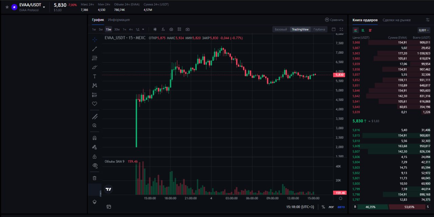Toggle magnet mode for drawings
The height and width of the screenshot is (217, 434).
[95, 138]
